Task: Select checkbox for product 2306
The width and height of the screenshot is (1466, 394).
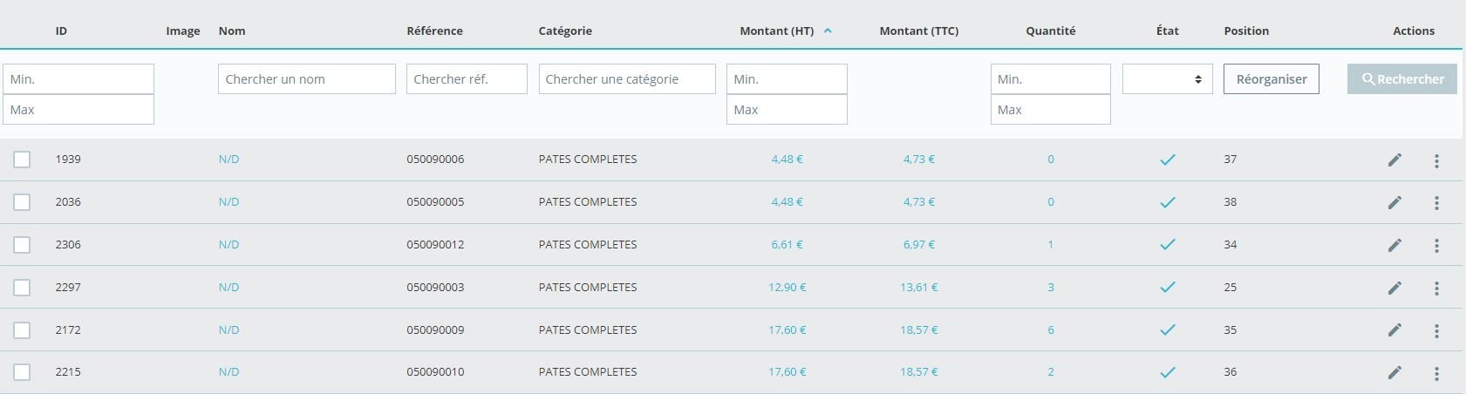Action: pyautogui.click(x=22, y=245)
